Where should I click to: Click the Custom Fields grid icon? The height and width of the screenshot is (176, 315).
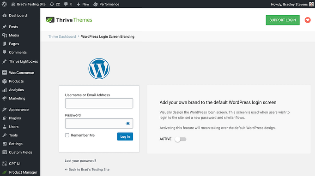tap(5, 153)
